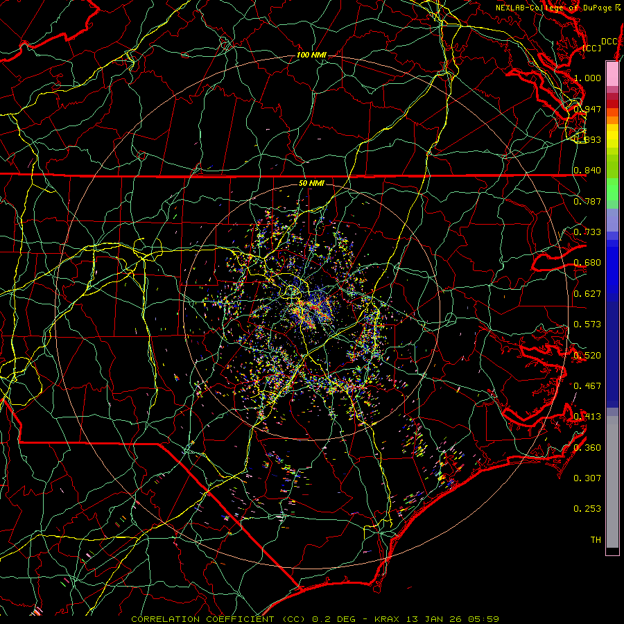
Task: Click the 0.253 legend value
Action: 587,509
